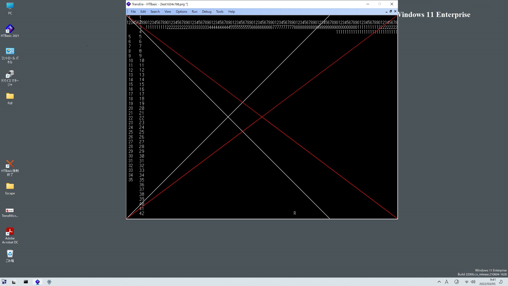
Task: Click row number 42 in output
Action: 142,213
